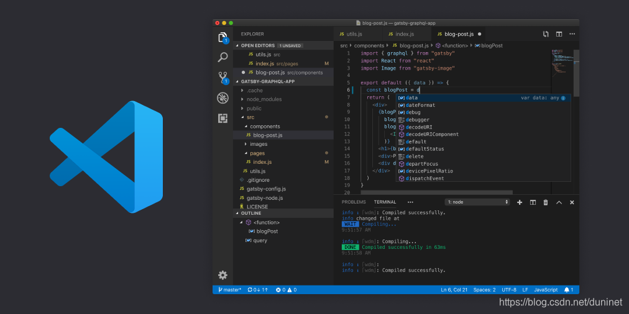This screenshot has height=314, width=629.
Task: Open the '1: node' terminal dropdown
Action: 477,202
